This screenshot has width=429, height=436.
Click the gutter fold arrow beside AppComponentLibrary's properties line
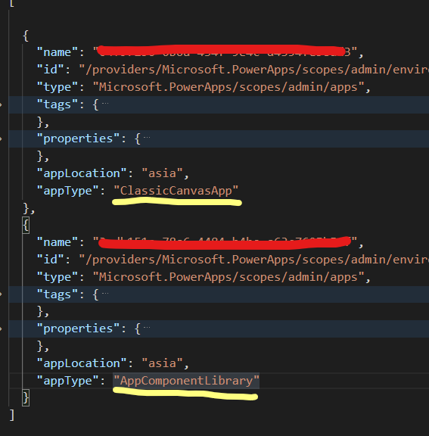pyautogui.click(x=1, y=329)
